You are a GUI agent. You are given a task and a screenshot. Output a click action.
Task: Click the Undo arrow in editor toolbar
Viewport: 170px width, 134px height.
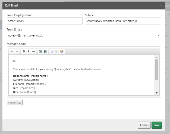point(12,51)
